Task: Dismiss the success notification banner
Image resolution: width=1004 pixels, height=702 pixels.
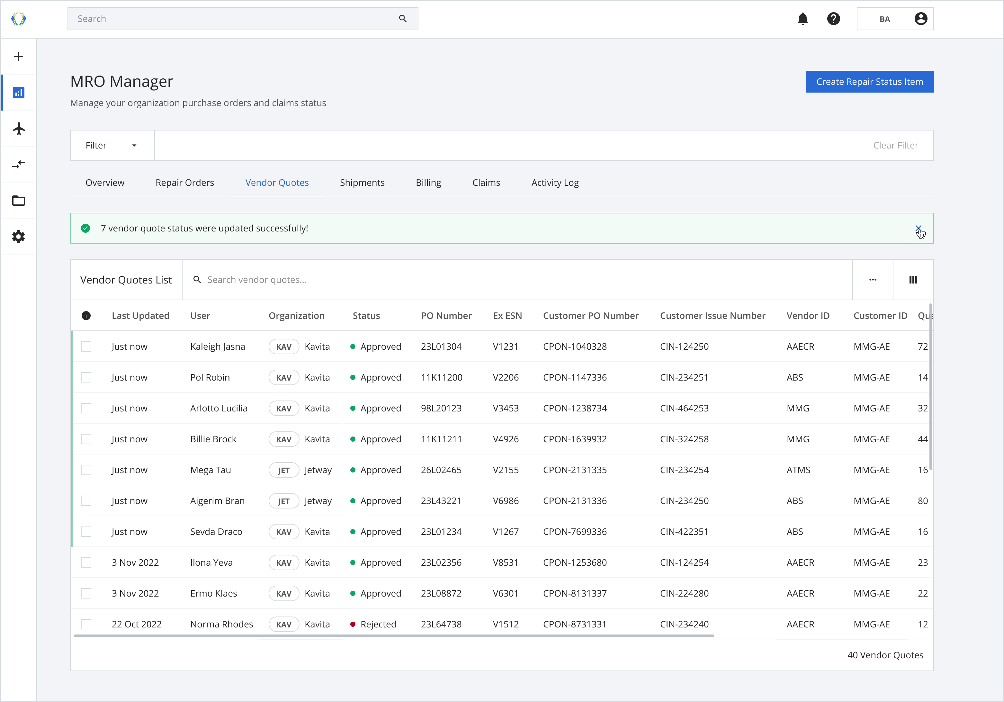Action: pyautogui.click(x=918, y=228)
